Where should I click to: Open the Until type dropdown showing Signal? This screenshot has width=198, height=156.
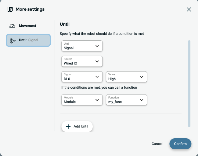(82, 46)
